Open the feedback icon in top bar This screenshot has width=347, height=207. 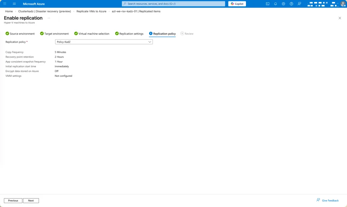pos(299,4)
